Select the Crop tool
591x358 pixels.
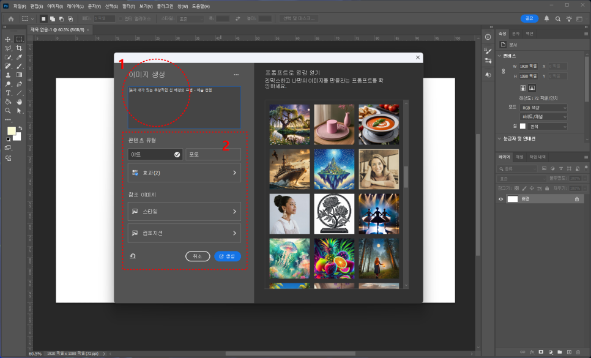tap(19, 48)
